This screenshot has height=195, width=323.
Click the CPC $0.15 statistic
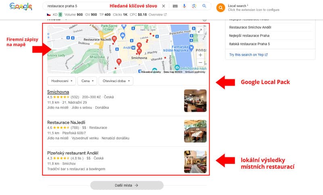click(x=138, y=15)
